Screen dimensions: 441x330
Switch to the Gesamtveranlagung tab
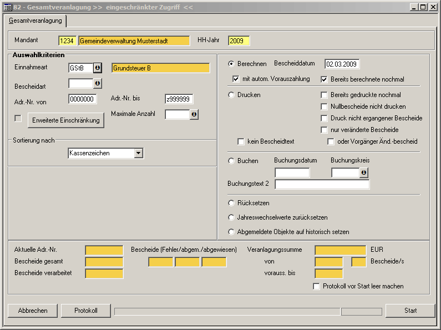point(35,21)
